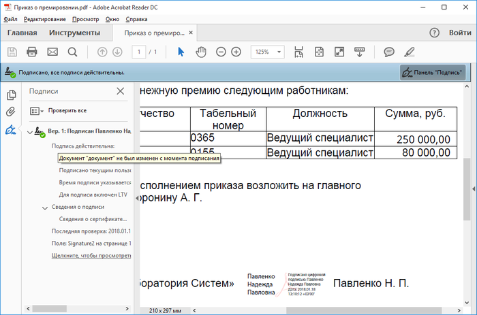The width and height of the screenshot is (477, 315).
Task: Click the page number input field
Action: tap(140, 52)
